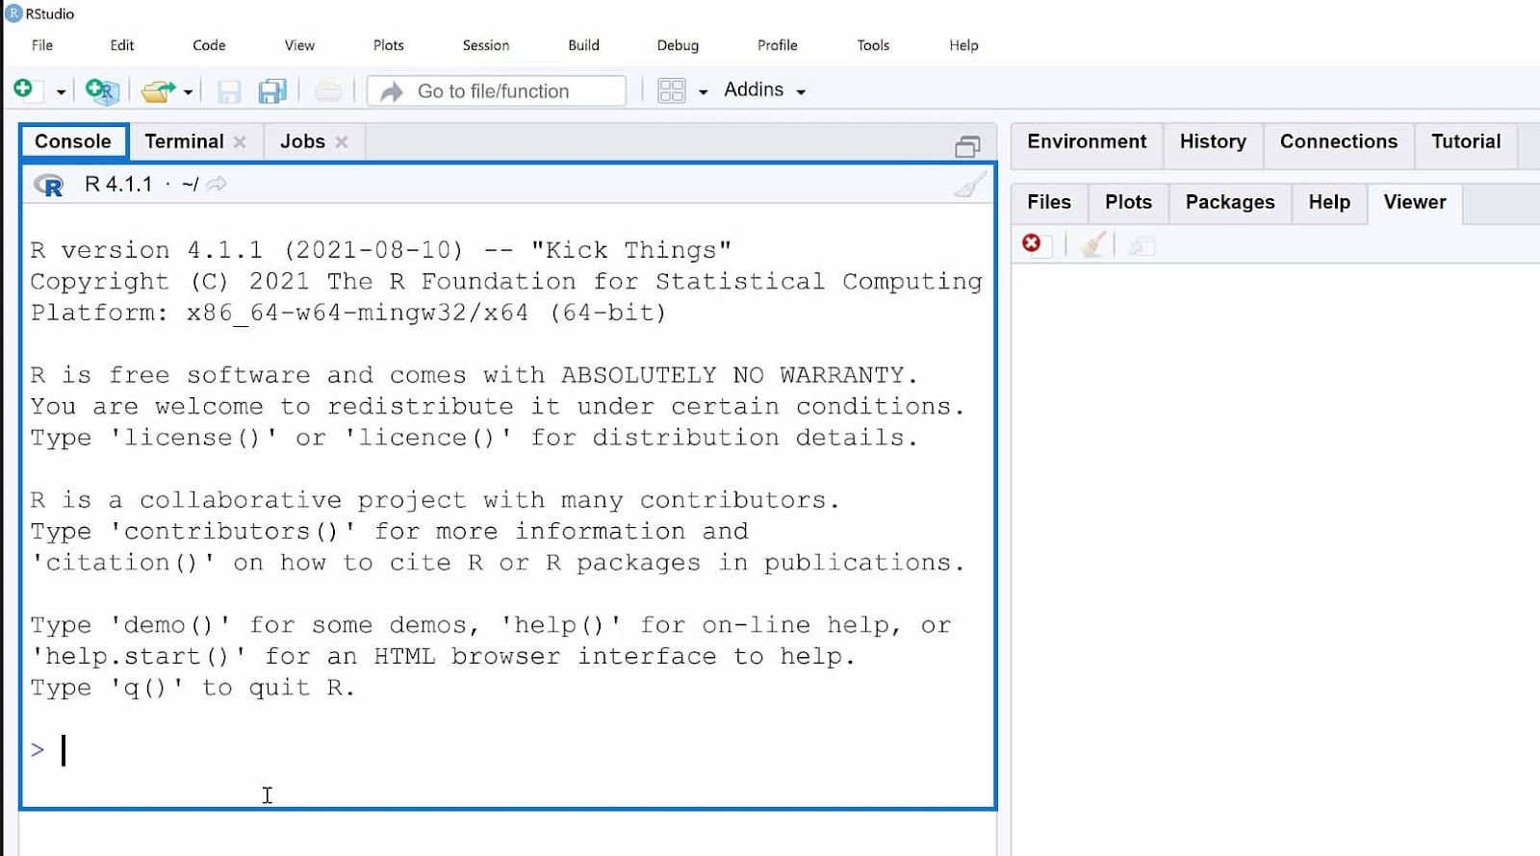Clear the console with broom icon
The image size is (1540, 856).
tap(969, 185)
